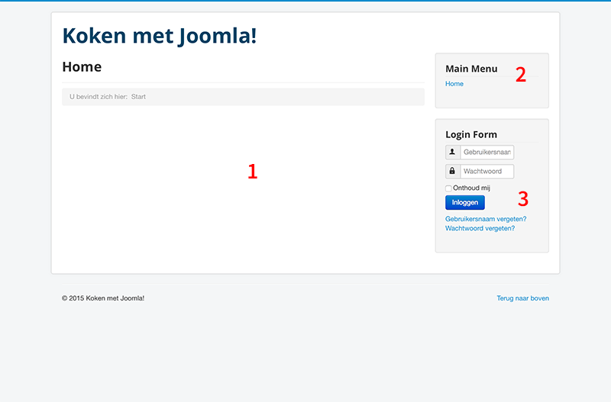Click the Koken met Joomla! site title
611x402 pixels.
pyautogui.click(x=160, y=36)
